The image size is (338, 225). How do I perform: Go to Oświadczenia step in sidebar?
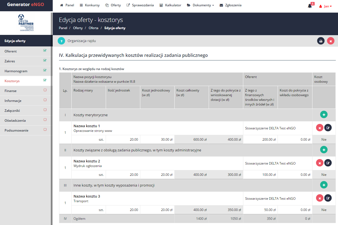25,121
